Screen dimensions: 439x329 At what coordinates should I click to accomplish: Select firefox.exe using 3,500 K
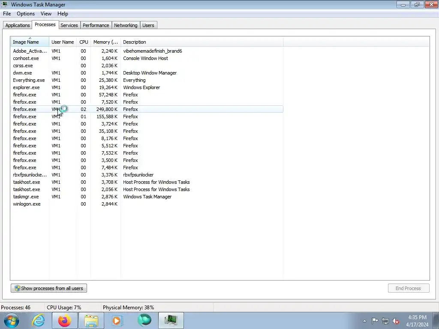point(147,160)
